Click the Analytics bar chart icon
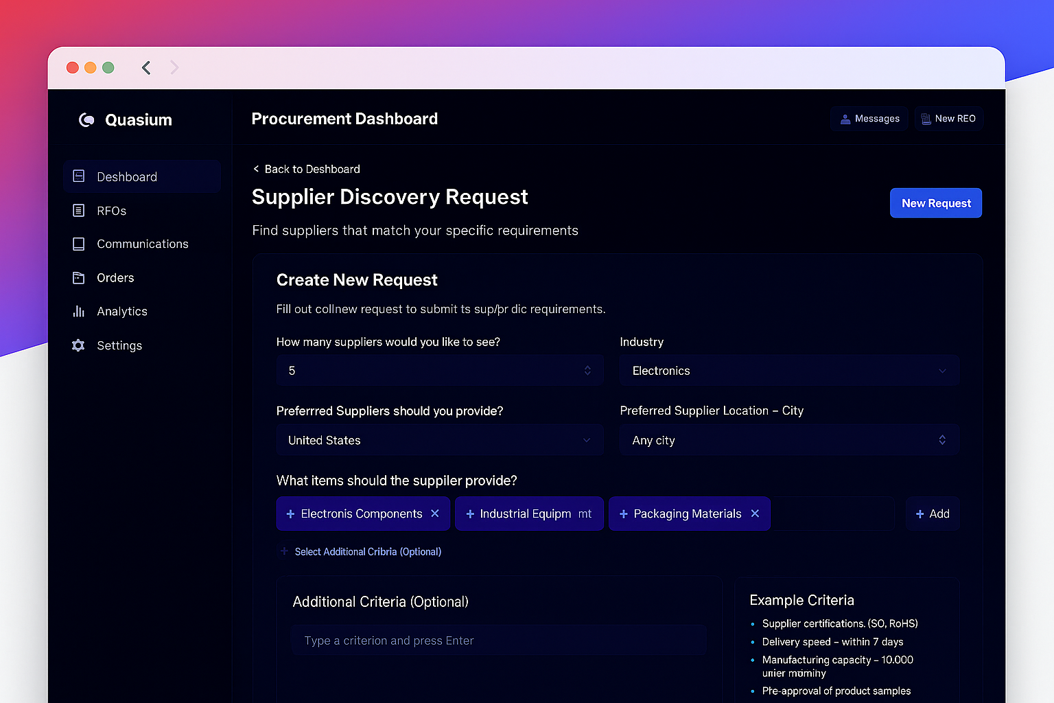 click(79, 311)
